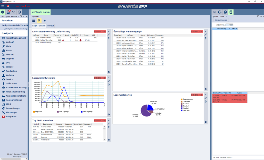Refresh the Überfällige Wareneingänge widget
Screen dimensions: 264x160
(205, 38)
